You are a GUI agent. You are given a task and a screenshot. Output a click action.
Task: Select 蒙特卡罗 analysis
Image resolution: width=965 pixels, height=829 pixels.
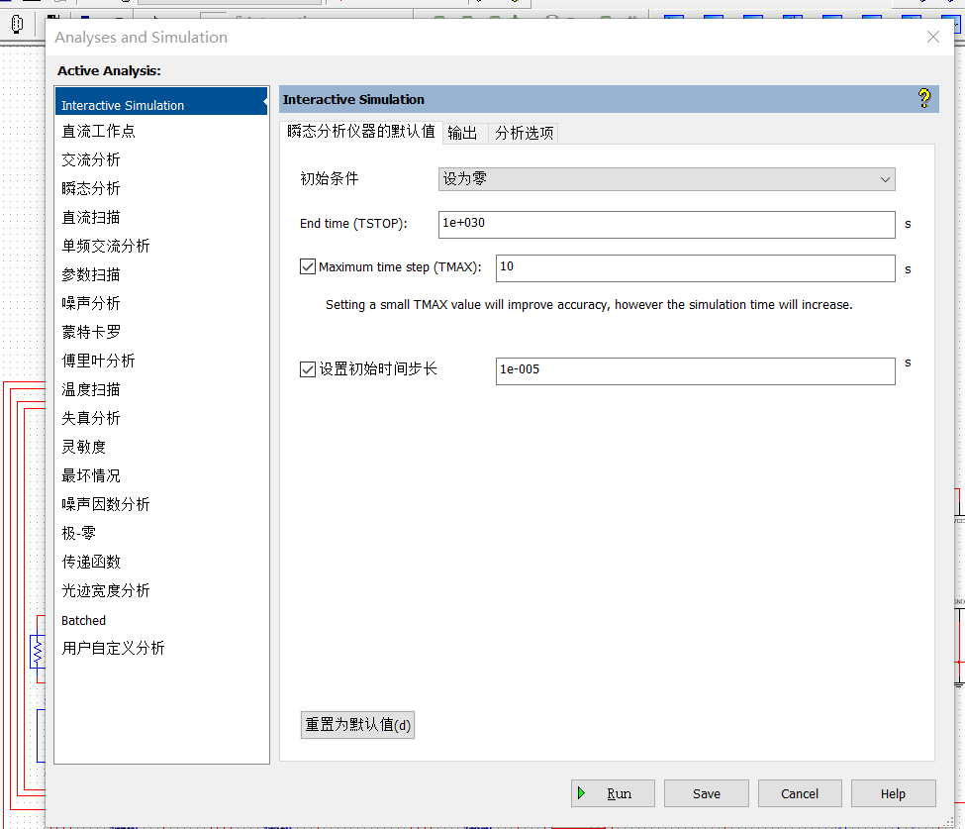91,332
